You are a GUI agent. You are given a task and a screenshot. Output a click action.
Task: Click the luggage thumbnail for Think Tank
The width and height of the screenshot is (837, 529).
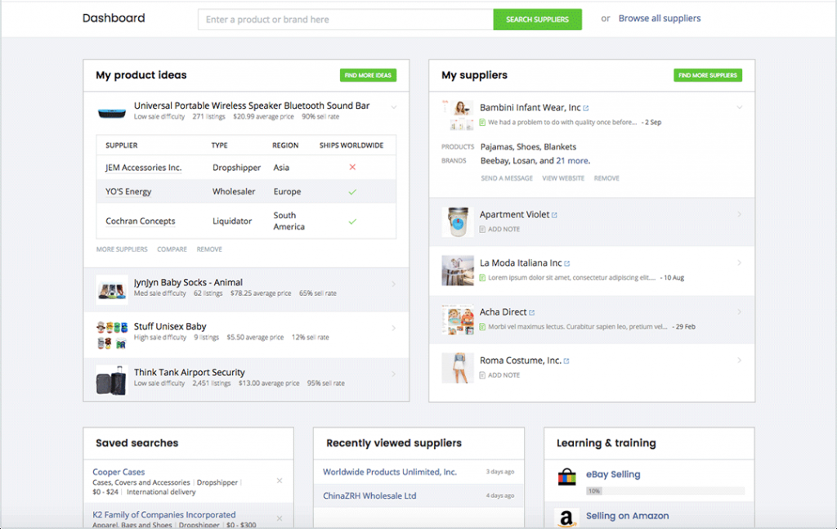[111, 380]
